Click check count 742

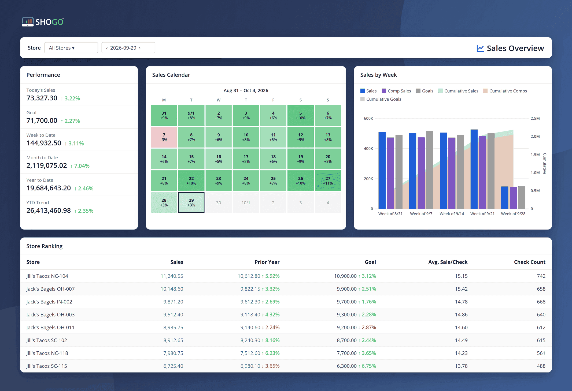click(x=541, y=276)
